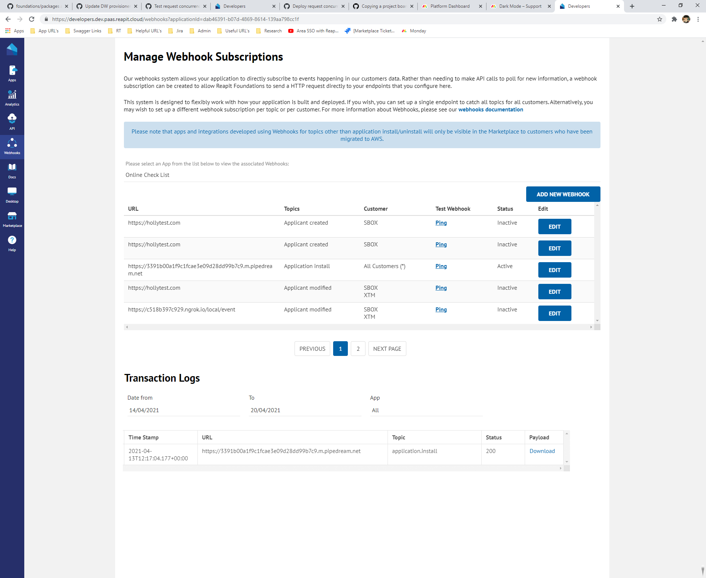The width and height of the screenshot is (706, 578).
Task: Download the application.install payload
Action: 542,451
